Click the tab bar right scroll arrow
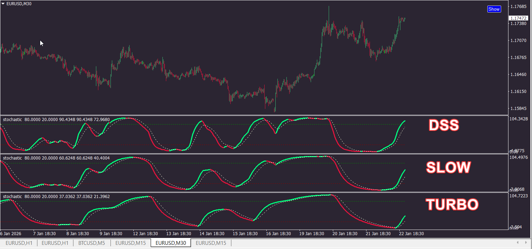 pyautogui.click(x=526, y=242)
